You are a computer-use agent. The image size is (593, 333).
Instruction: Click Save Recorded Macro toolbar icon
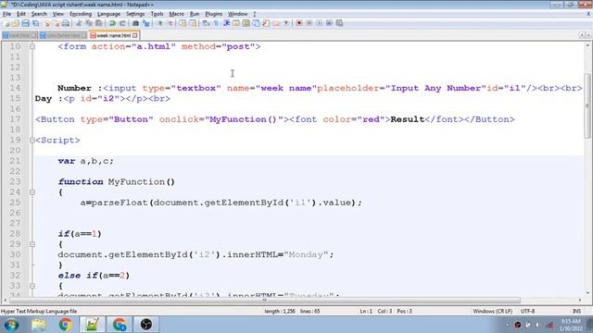[340, 23]
